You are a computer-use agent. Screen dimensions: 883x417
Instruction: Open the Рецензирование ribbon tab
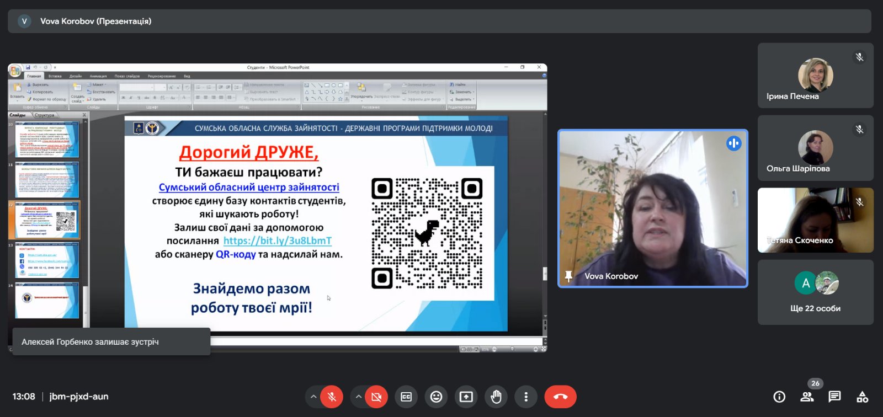pos(162,76)
